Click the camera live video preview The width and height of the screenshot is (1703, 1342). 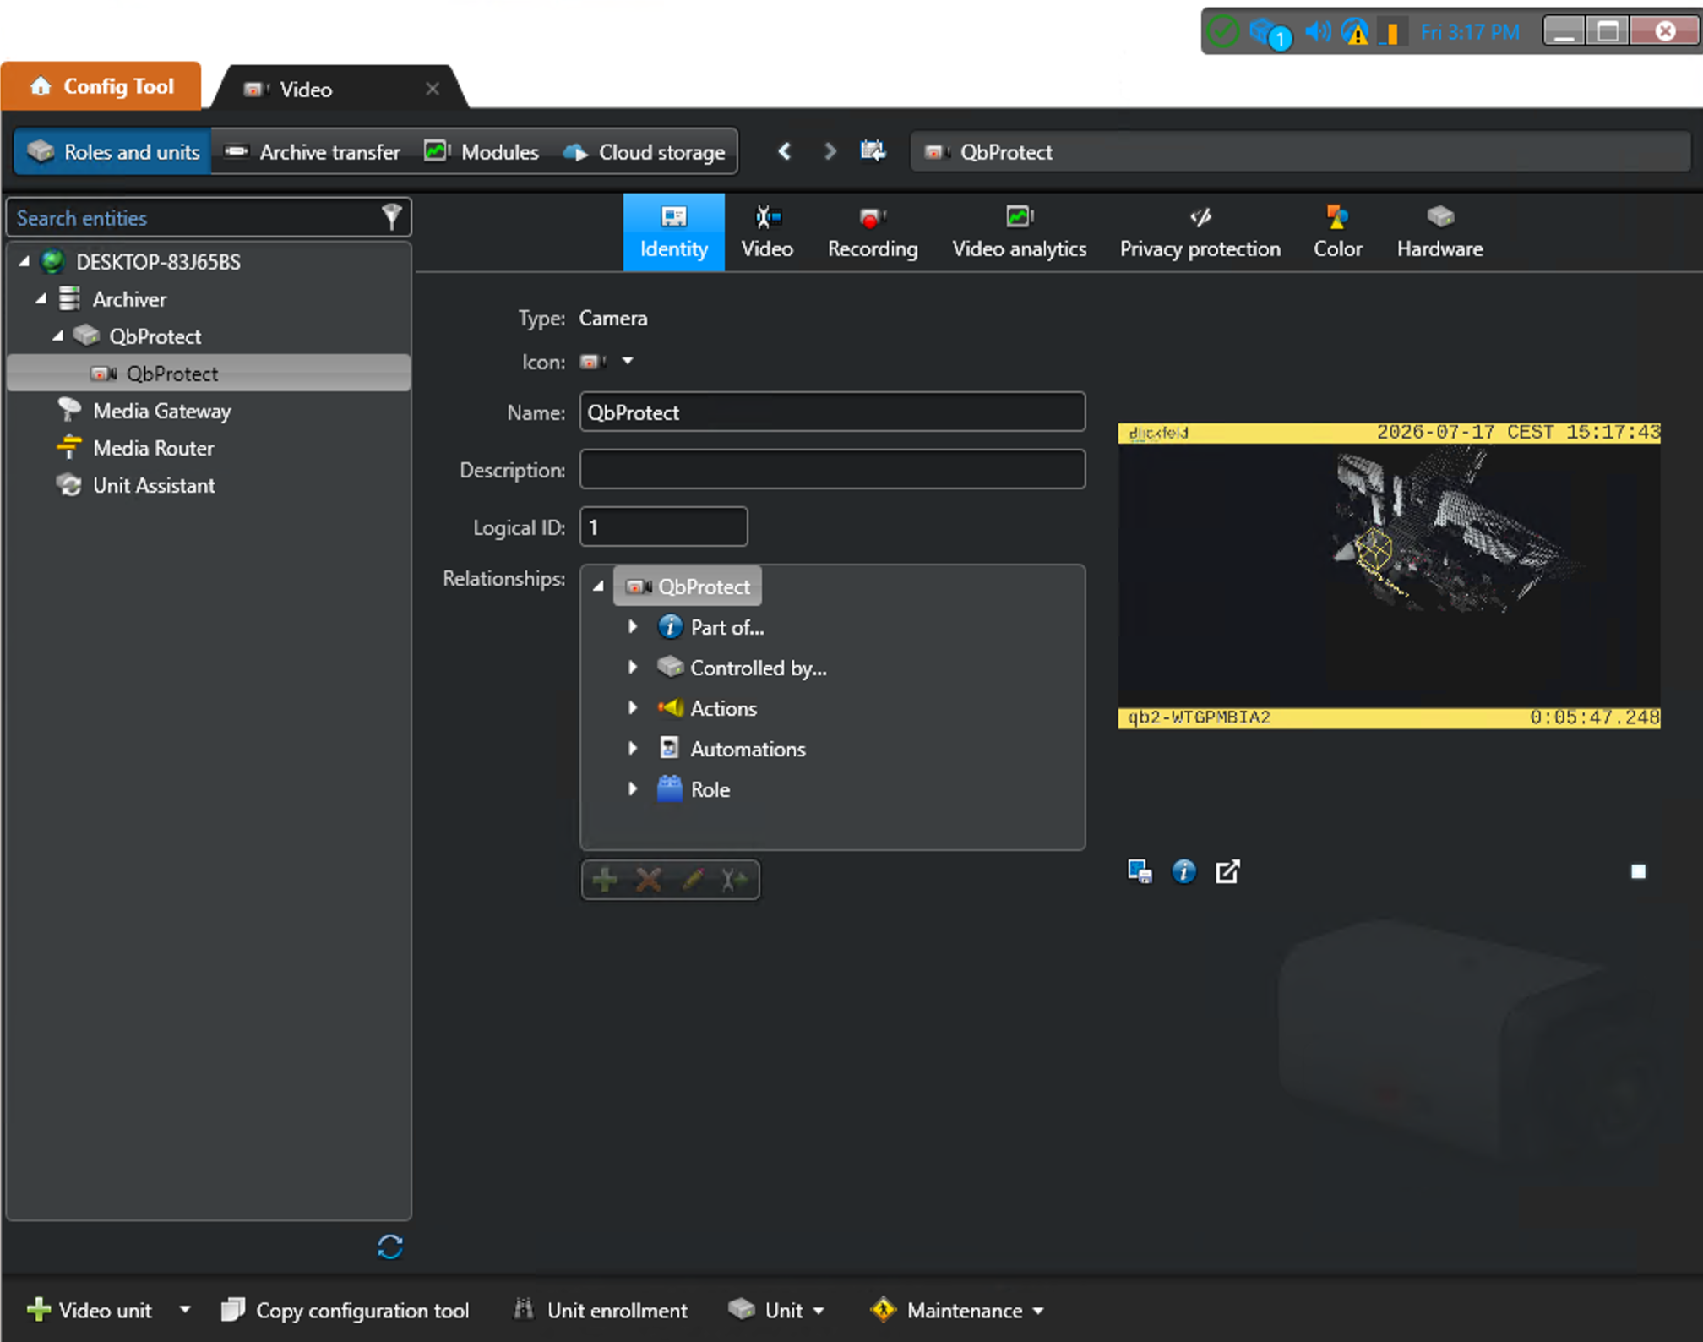(1390, 576)
